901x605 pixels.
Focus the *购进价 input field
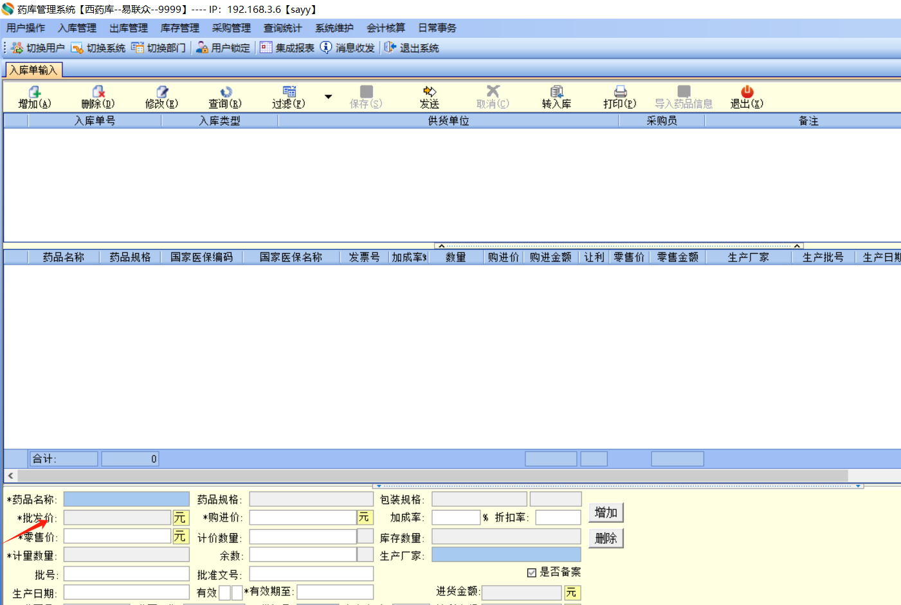pyautogui.click(x=303, y=518)
